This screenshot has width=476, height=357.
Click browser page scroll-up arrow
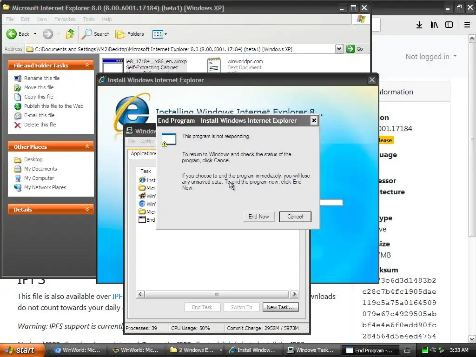click(472, 38)
